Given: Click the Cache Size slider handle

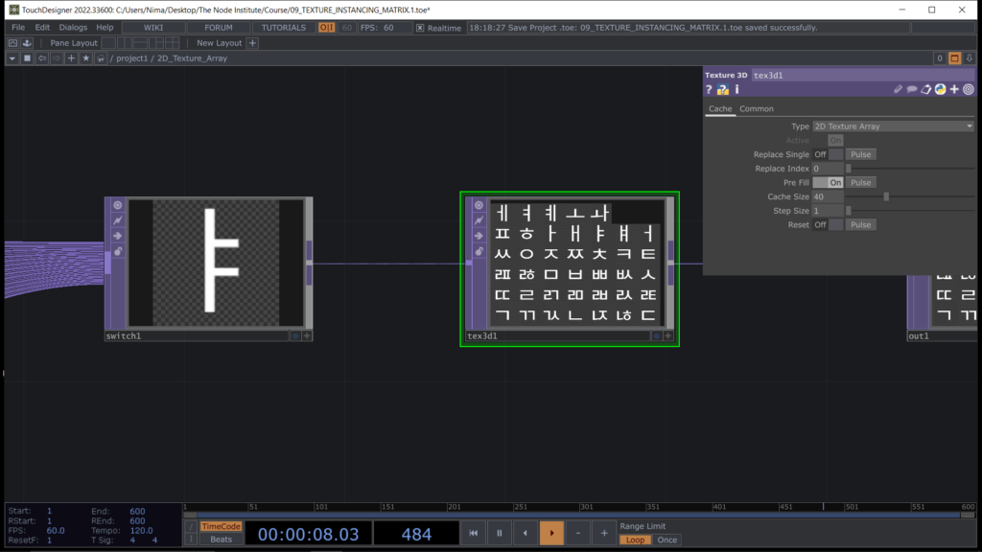Looking at the screenshot, I should (x=886, y=196).
